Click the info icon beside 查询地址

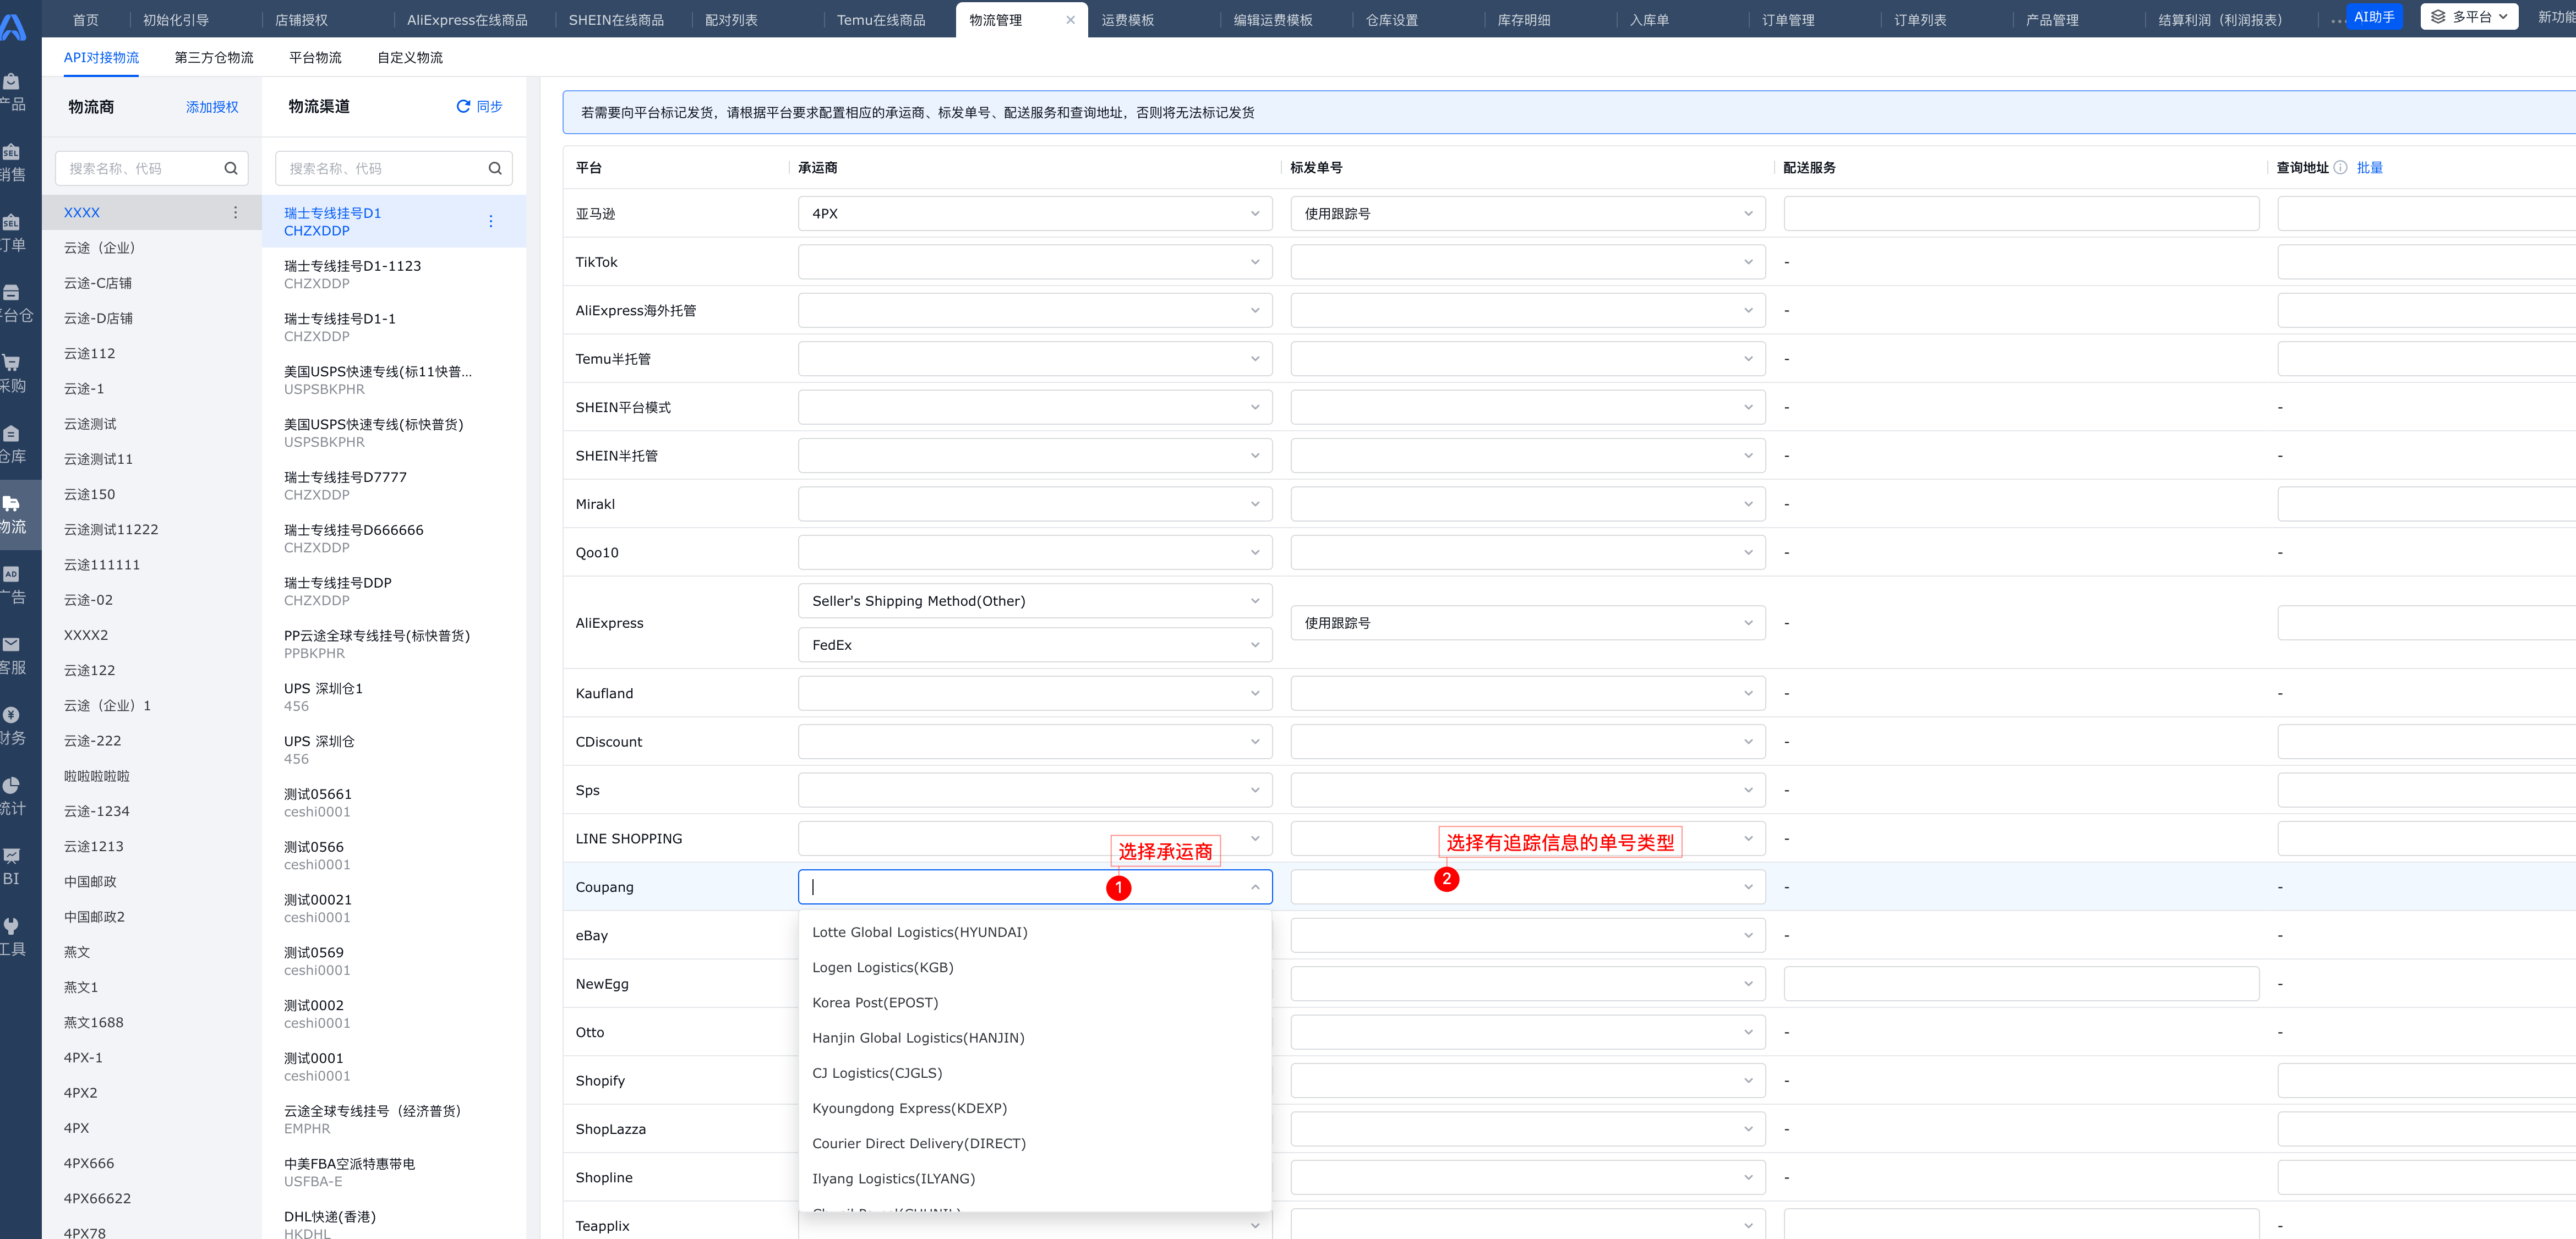click(2340, 167)
